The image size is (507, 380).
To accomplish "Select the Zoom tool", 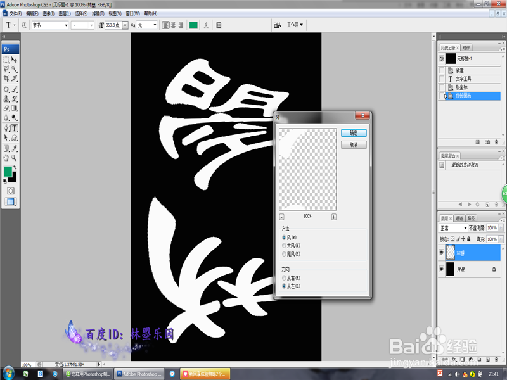I will click(x=14, y=158).
